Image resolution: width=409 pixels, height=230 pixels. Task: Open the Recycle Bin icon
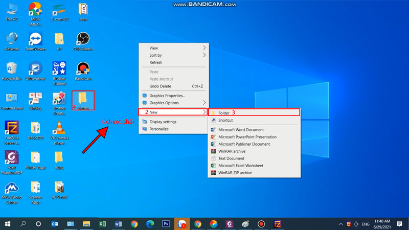tap(11, 71)
